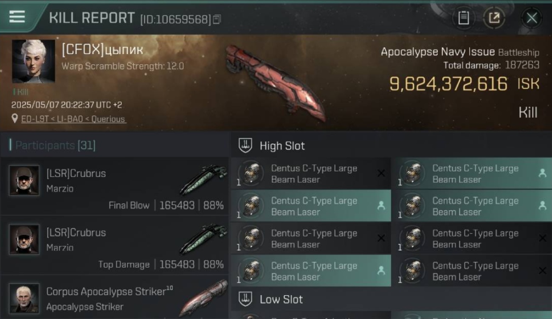Select Crubrus Top Damage participant row
552x319 pixels.
[x=115, y=245]
